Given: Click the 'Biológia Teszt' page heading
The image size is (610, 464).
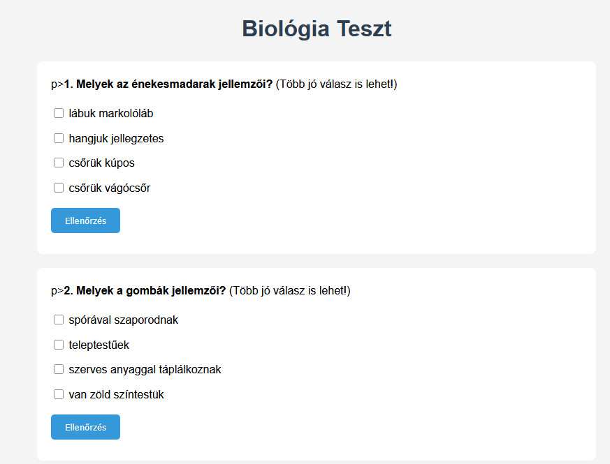Looking at the screenshot, I should (x=317, y=29).
